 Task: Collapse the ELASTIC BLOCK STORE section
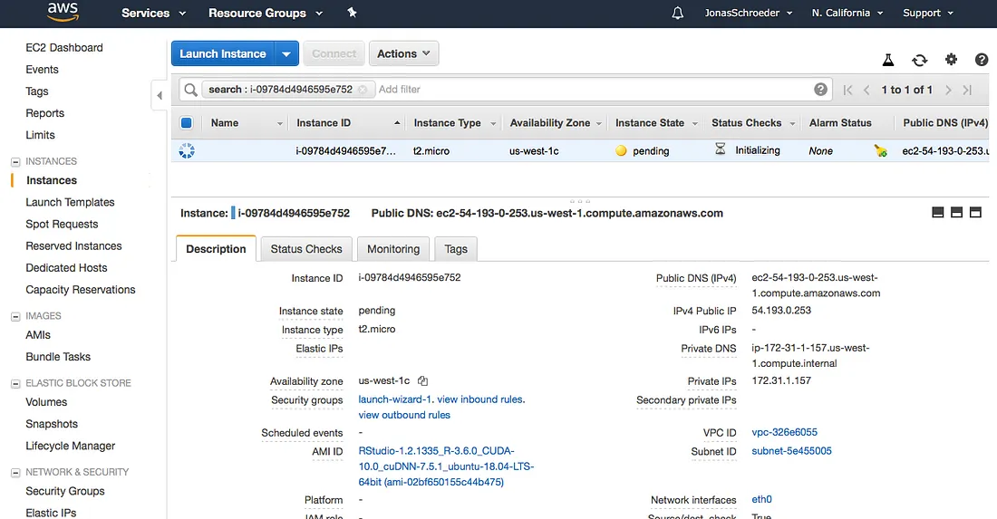15,384
